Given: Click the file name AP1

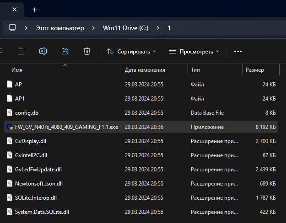Looking at the screenshot, I should (20, 99).
